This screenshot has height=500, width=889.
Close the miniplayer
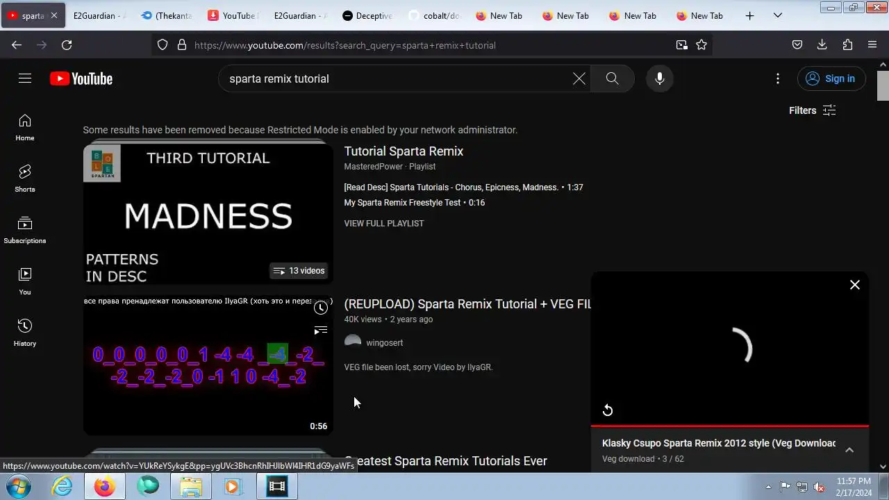pyautogui.click(x=855, y=285)
